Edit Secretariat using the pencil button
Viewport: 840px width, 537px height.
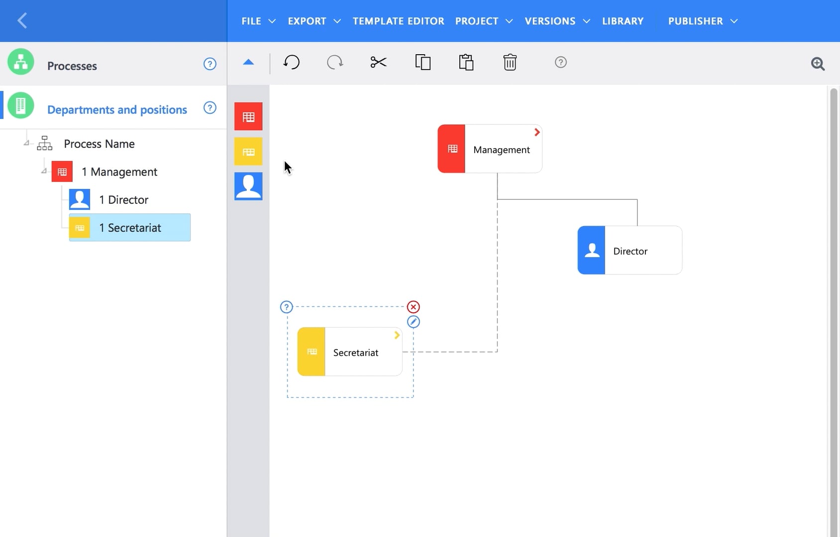coord(414,322)
